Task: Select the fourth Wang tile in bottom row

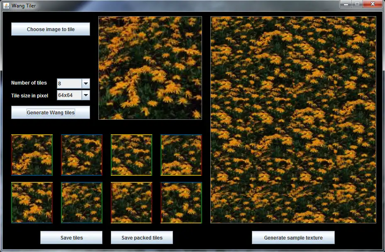Action: 181,203
